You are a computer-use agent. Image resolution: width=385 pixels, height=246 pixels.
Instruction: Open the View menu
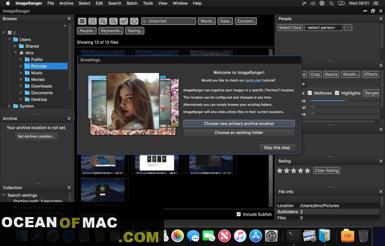coord(162,3)
